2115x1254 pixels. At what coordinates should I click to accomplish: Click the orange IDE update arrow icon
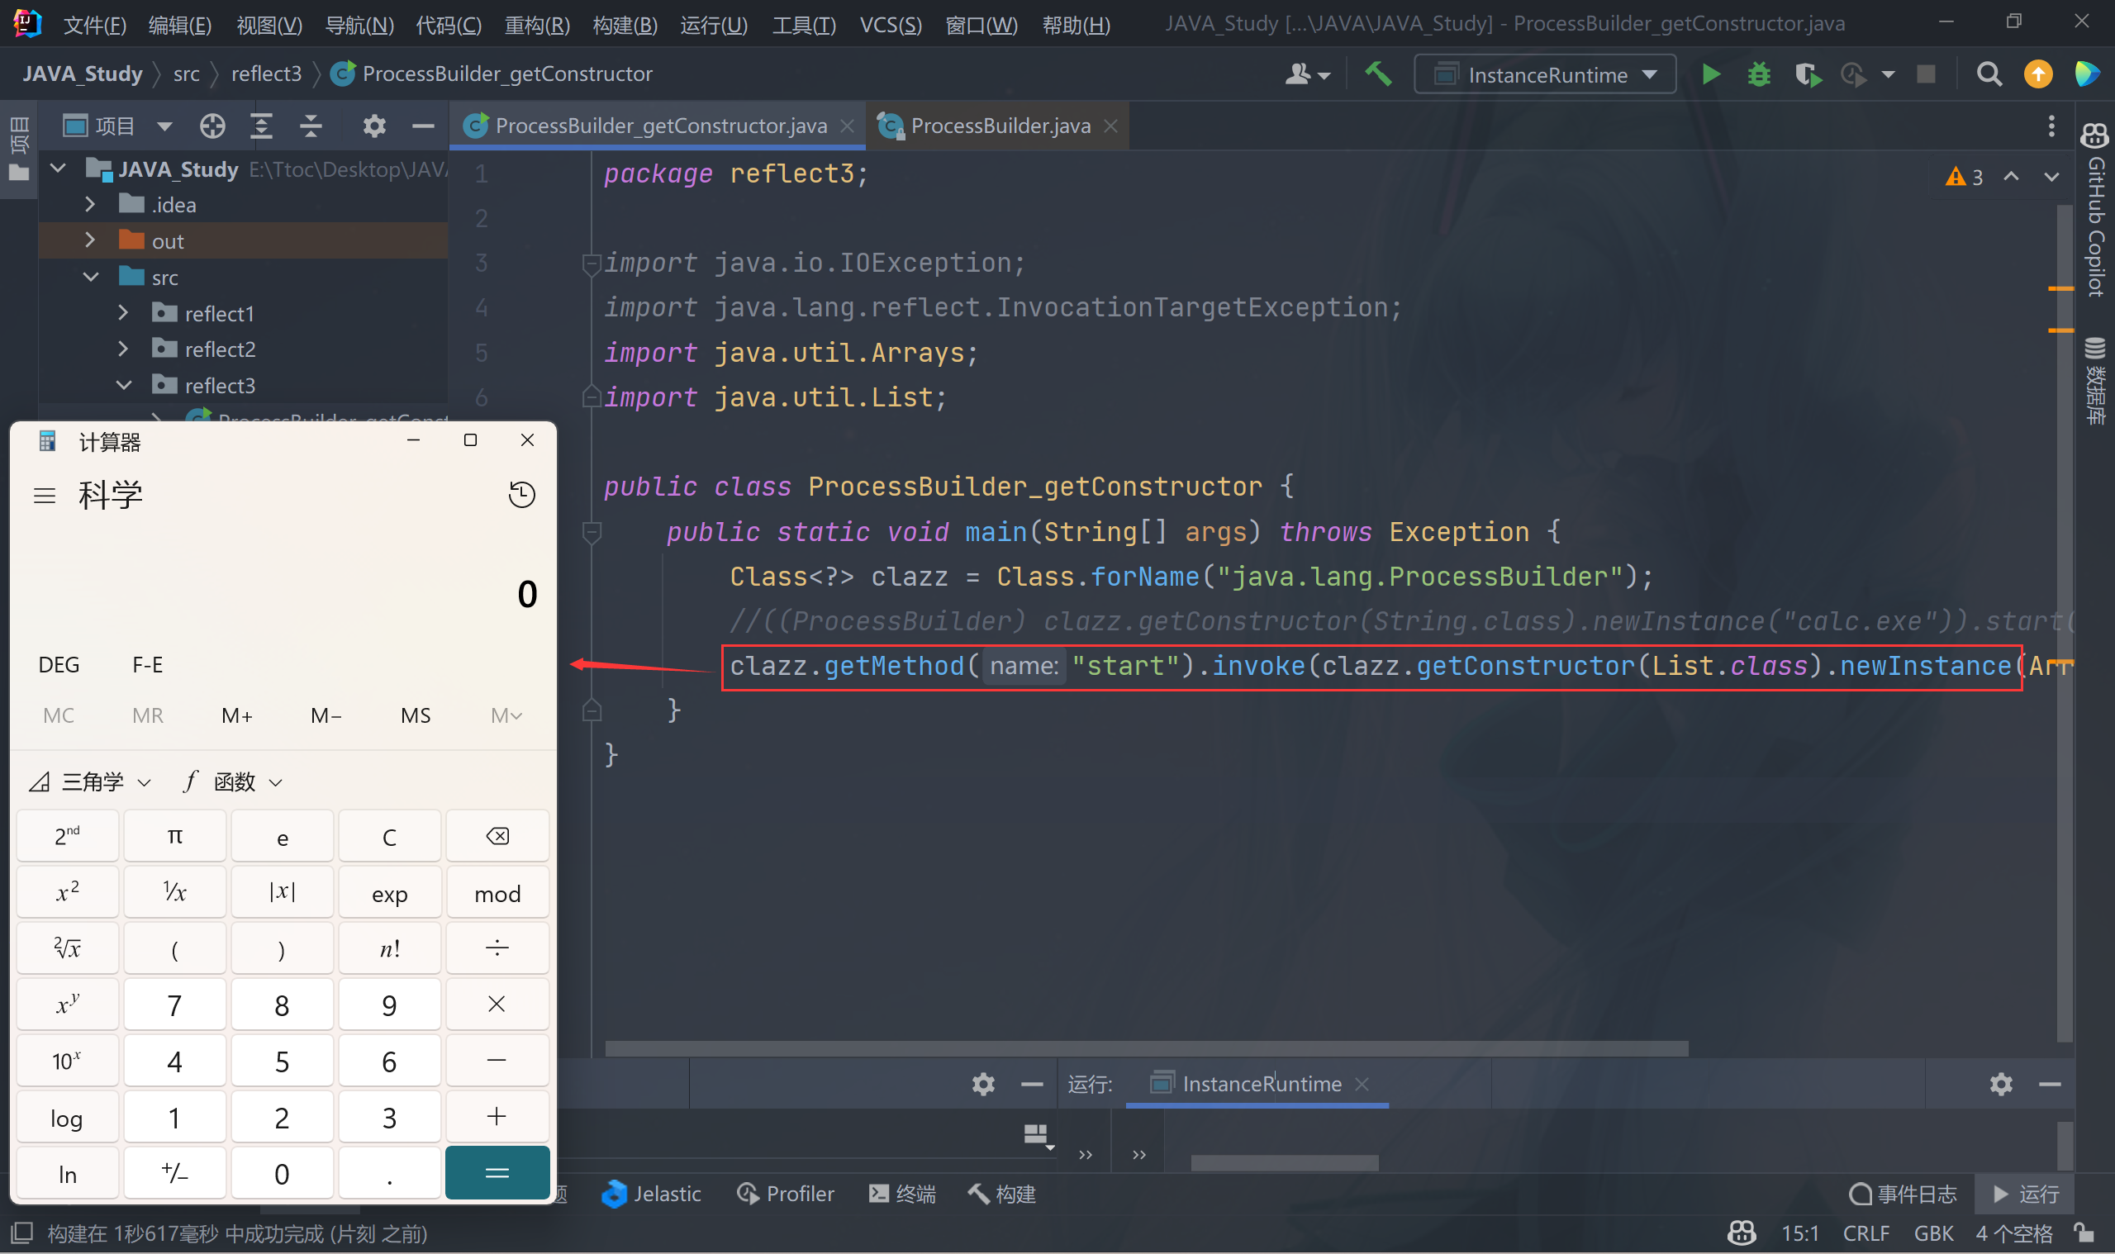tap(2038, 74)
